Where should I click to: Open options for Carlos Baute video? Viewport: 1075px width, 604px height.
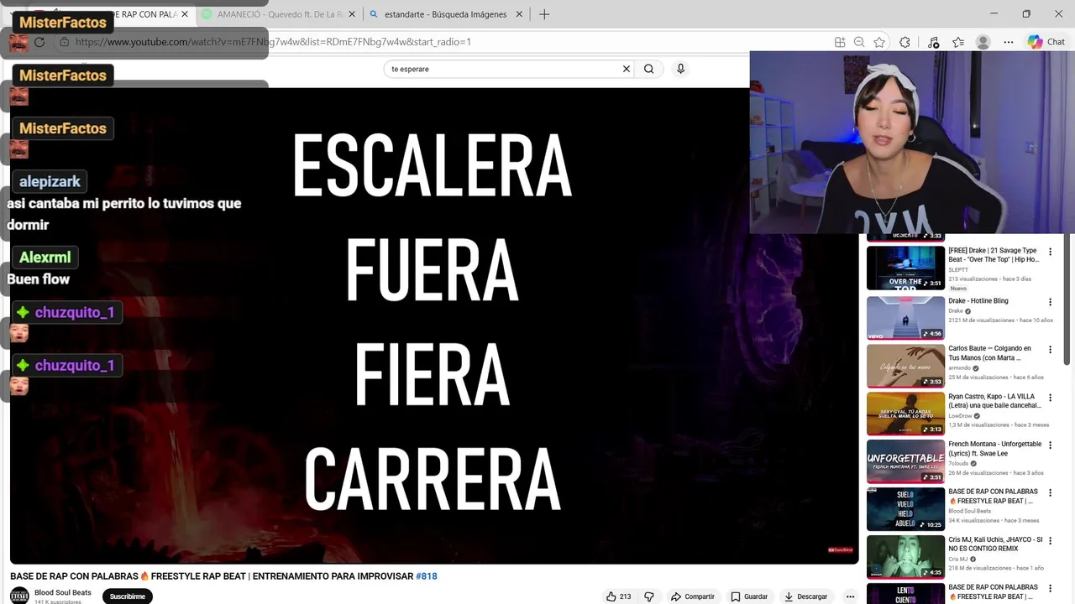pyautogui.click(x=1050, y=350)
